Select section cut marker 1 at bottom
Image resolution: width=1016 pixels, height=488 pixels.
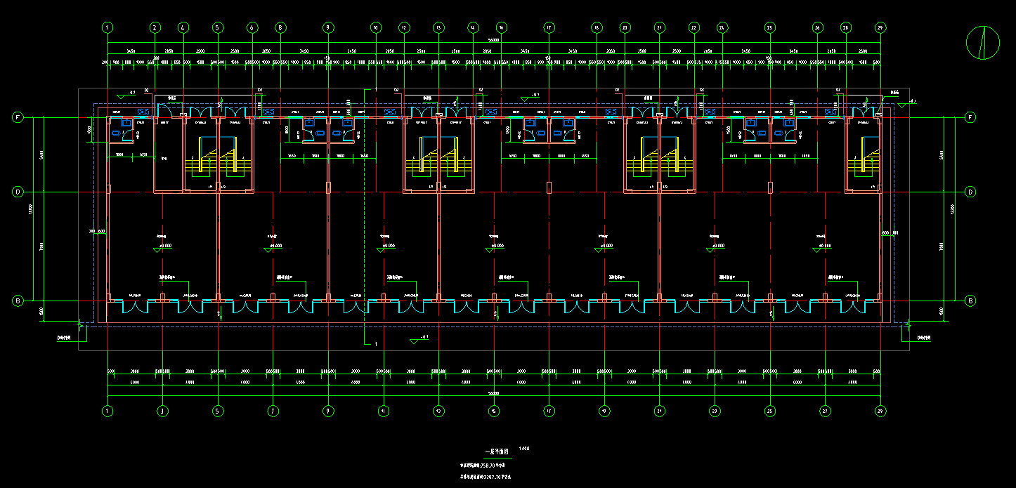(x=376, y=345)
